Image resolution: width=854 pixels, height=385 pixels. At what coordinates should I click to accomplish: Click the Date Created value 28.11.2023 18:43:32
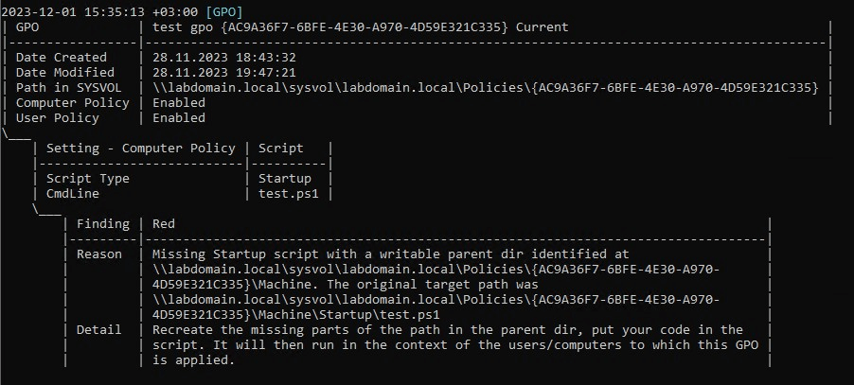(x=223, y=57)
